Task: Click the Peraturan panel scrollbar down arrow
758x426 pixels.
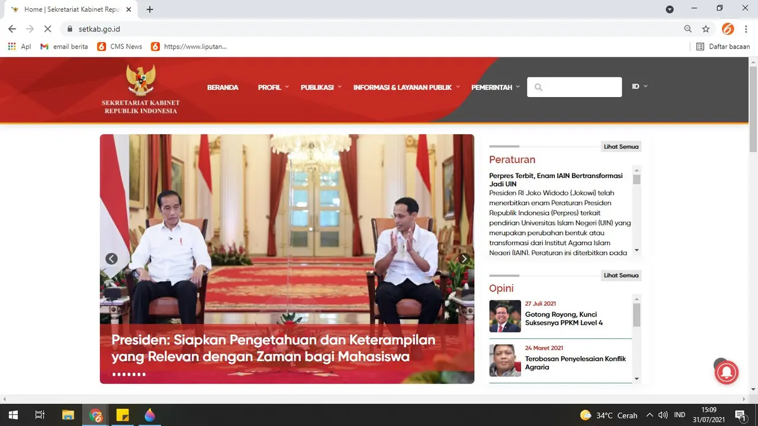Action: pos(637,251)
